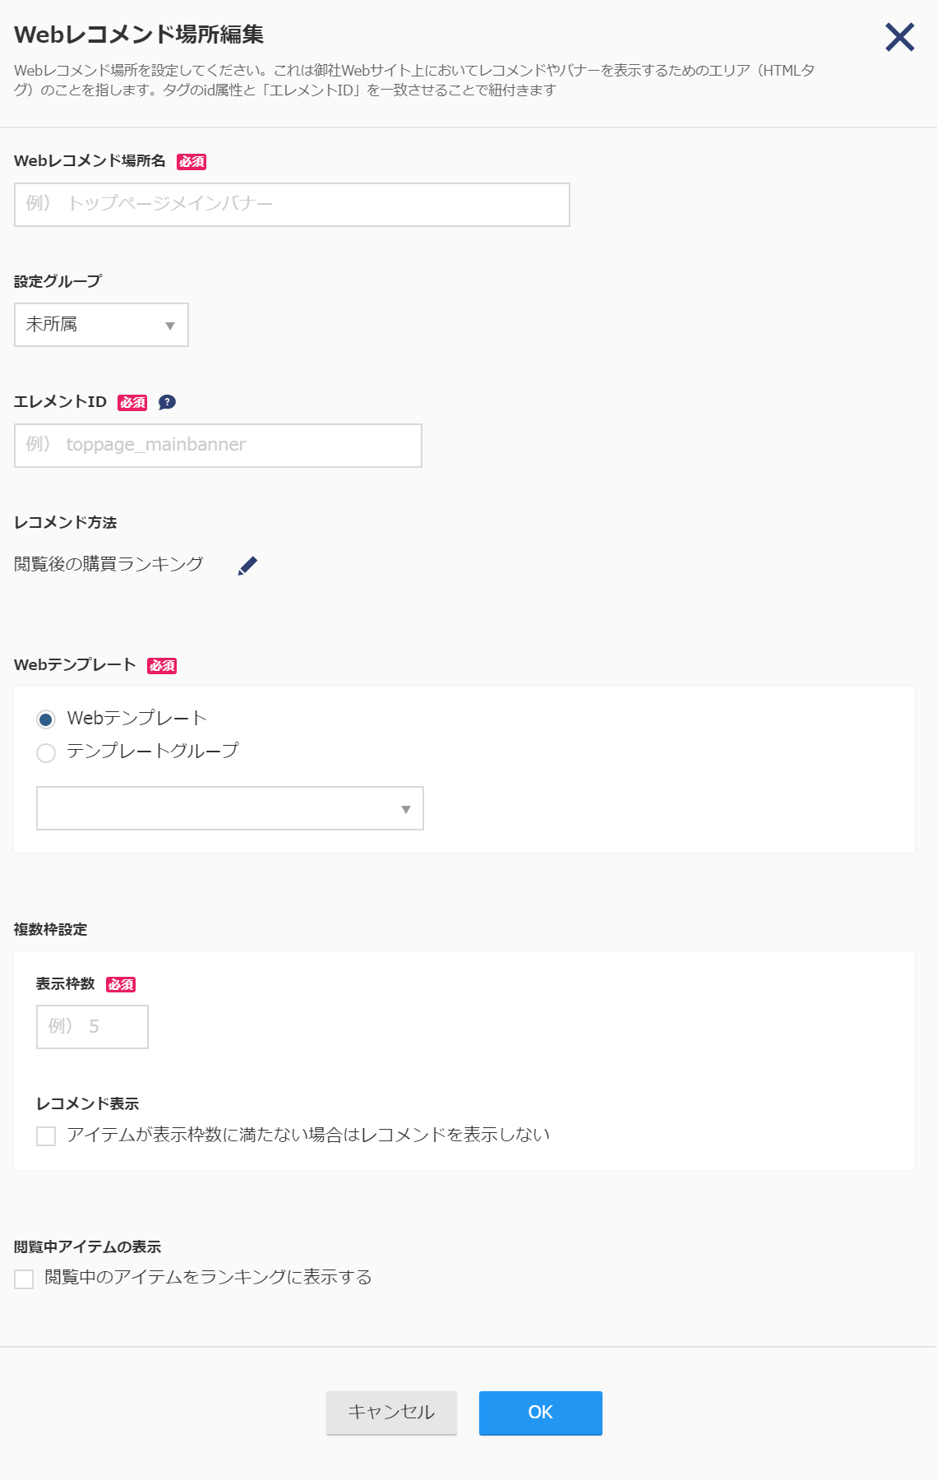Open the help icon next to エレメントID
The height and width of the screenshot is (1480, 937).
tap(167, 402)
